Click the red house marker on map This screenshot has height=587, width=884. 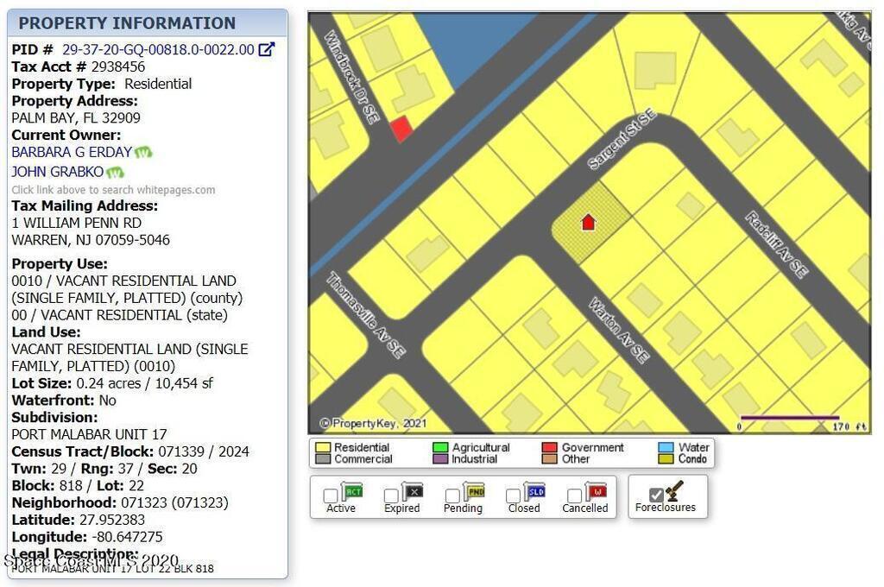(588, 223)
